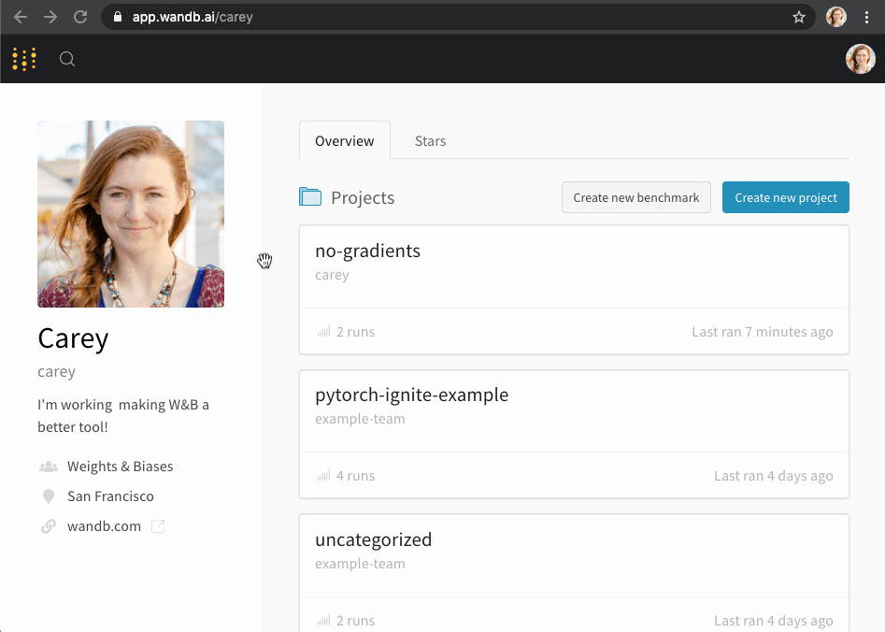Open the pytorch-ignite-example project
This screenshot has width=885, height=632.
(411, 395)
